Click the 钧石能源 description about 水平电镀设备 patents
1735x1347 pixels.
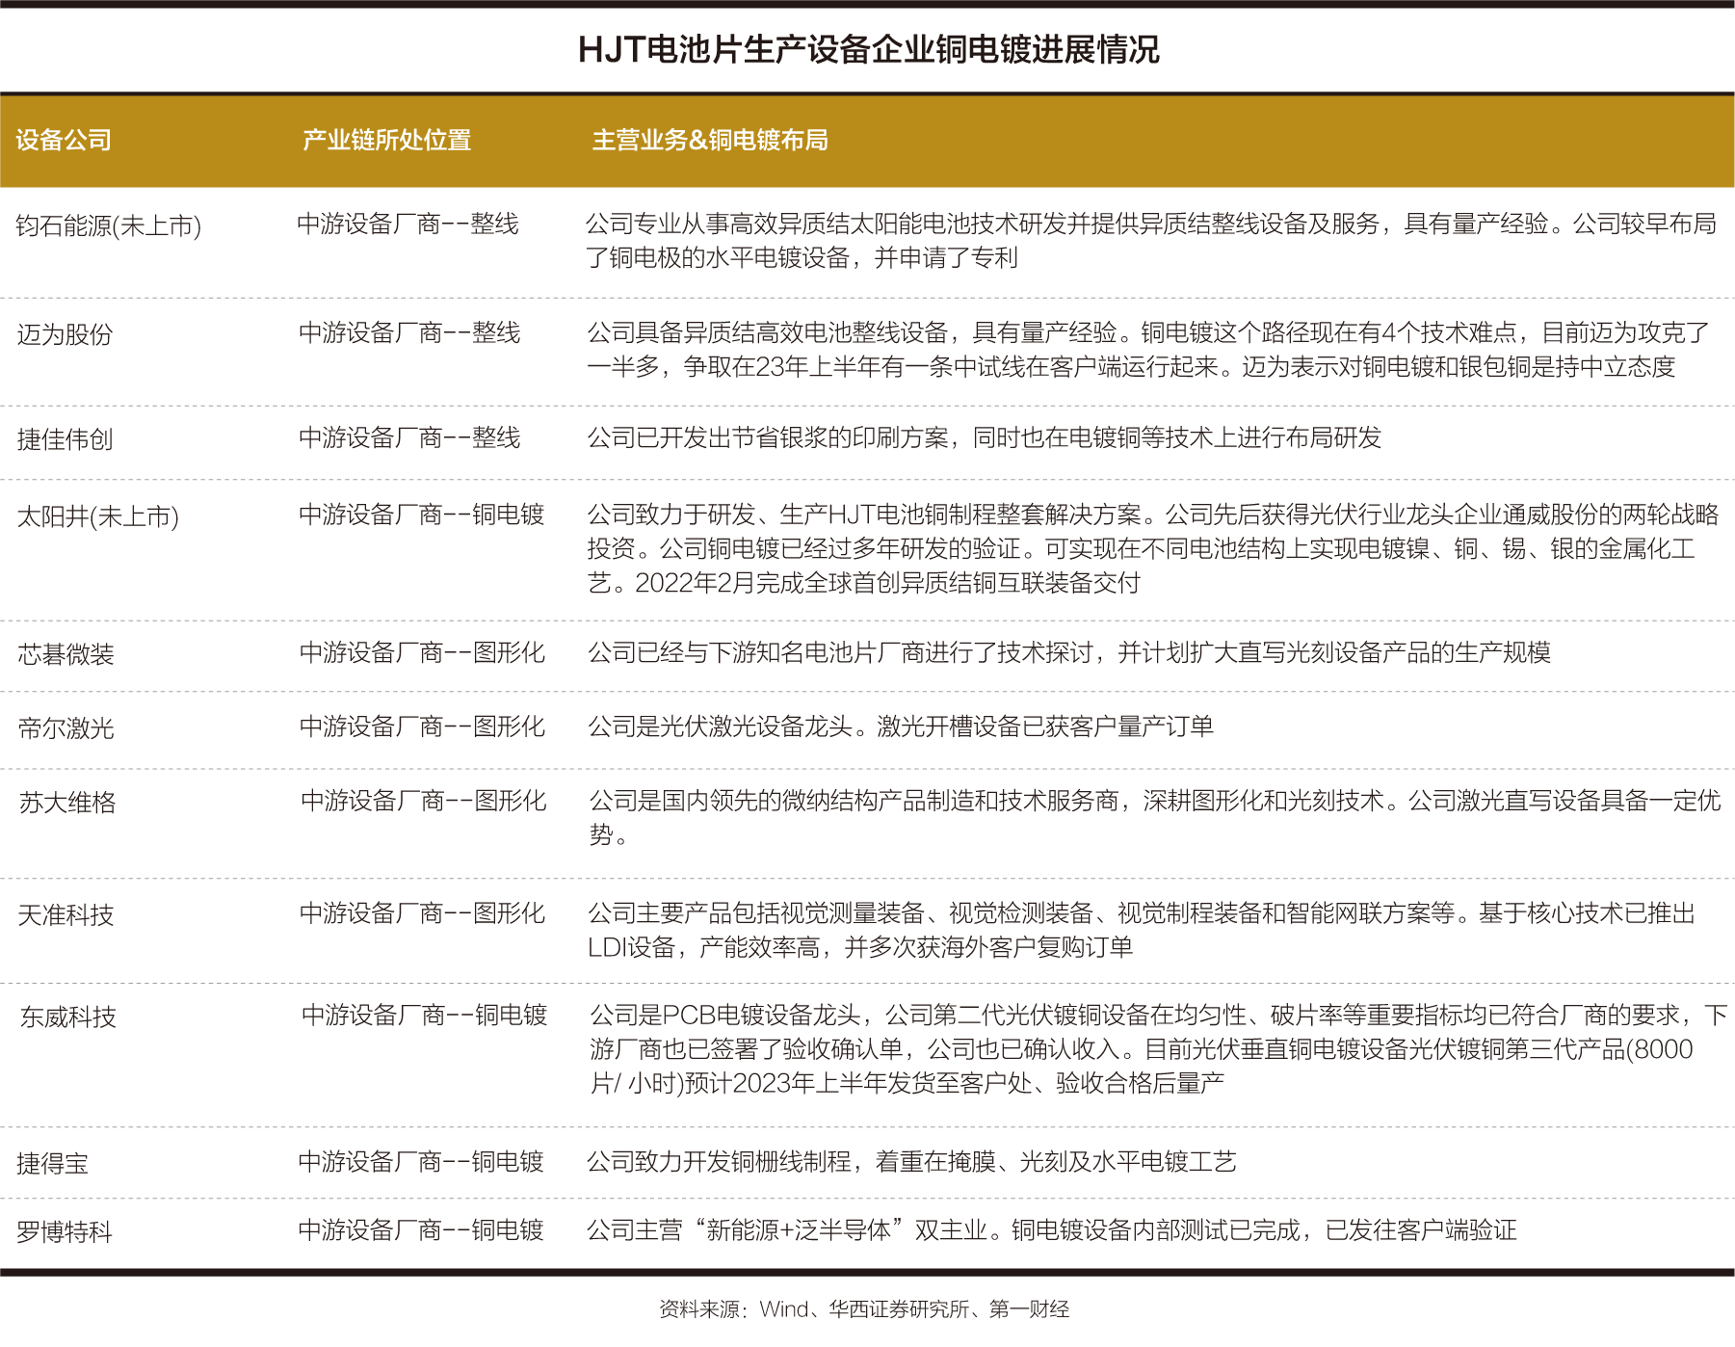(1151, 241)
